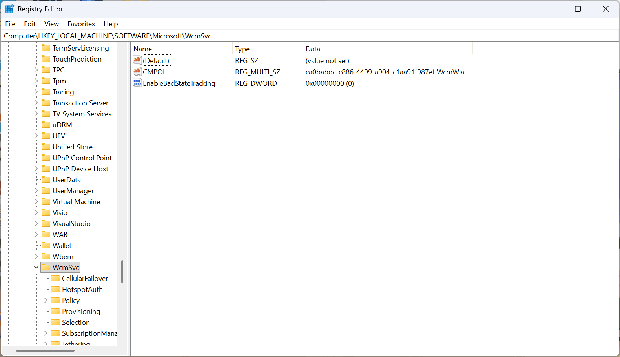The image size is (620, 357).
Task: Click the tree pane vertical scrollbar thumb
Action: (x=122, y=271)
